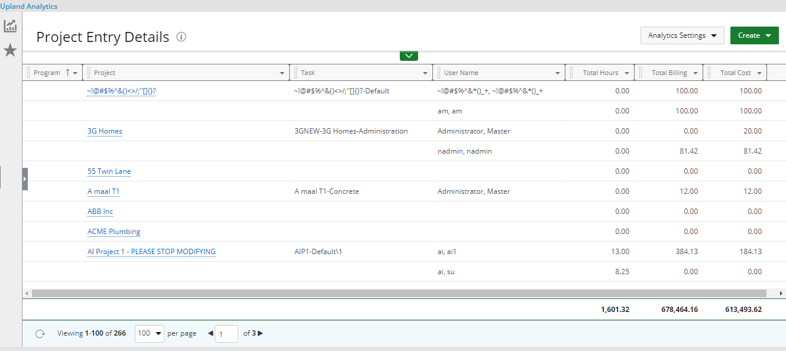This screenshot has height=351, width=786.
Task: Click the info icon beside Project Entry Details
Action: [x=182, y=37]
